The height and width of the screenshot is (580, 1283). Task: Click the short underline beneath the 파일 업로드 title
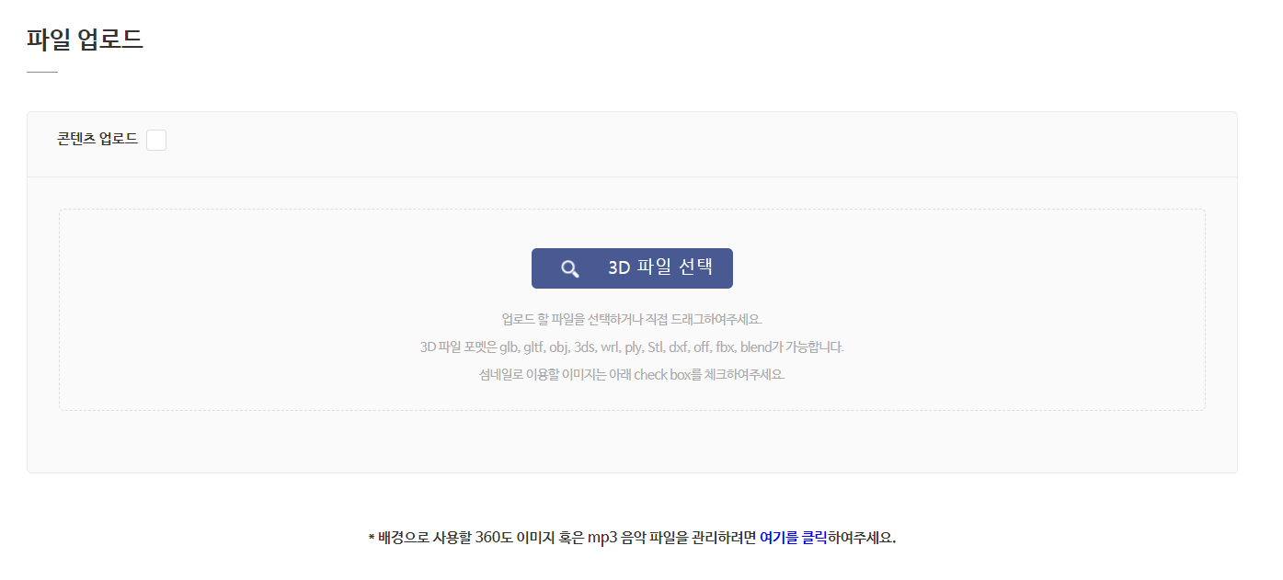[42, 72]
